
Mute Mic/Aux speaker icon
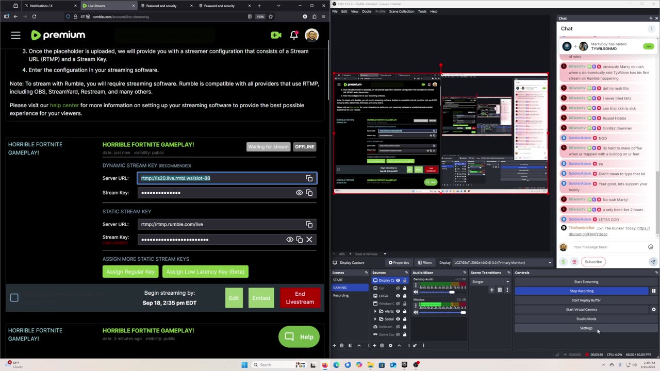[x=416, y=312]
